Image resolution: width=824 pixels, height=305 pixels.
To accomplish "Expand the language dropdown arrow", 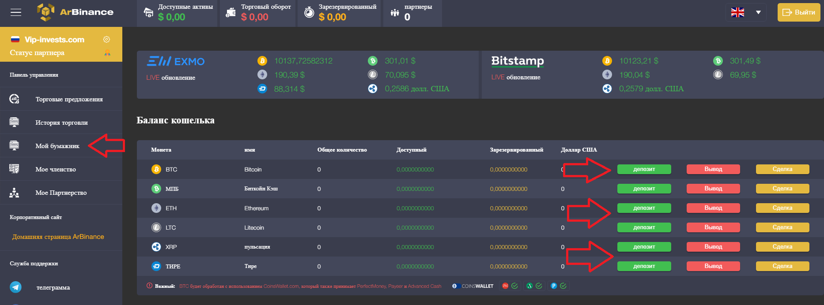I will [x=758, y=12].
